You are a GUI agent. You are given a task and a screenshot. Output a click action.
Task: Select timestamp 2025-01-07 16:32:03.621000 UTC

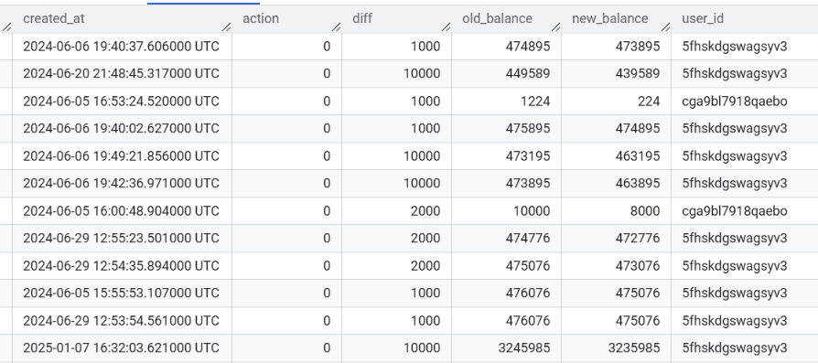121,347
